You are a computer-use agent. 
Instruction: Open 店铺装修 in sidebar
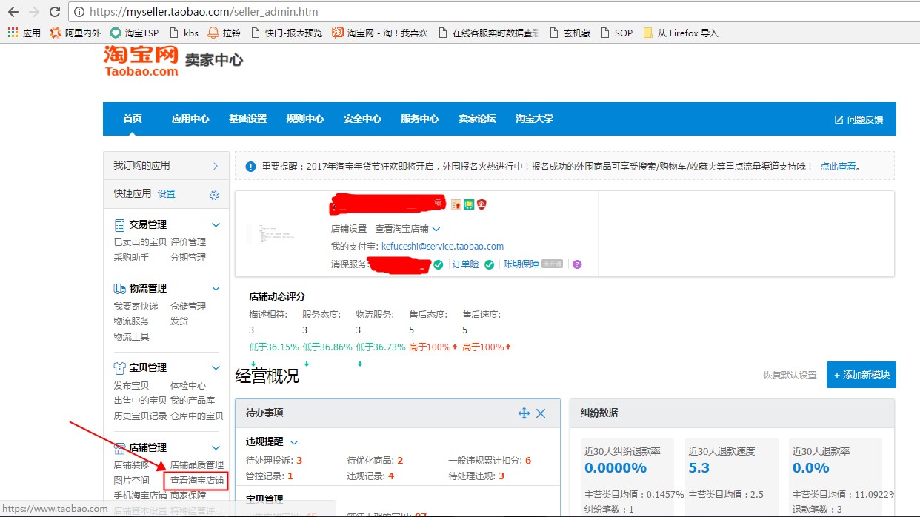[131, 465]
